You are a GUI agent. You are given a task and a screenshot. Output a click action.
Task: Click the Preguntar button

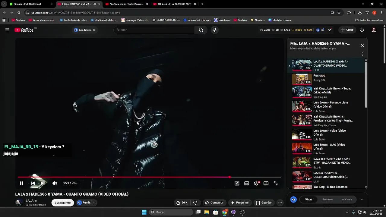coord(240,203)
